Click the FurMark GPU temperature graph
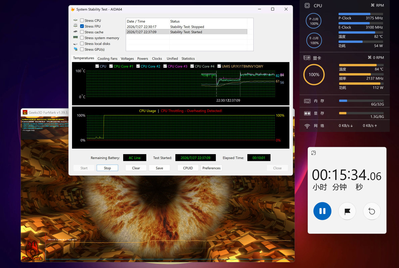 tap(169, 247)
